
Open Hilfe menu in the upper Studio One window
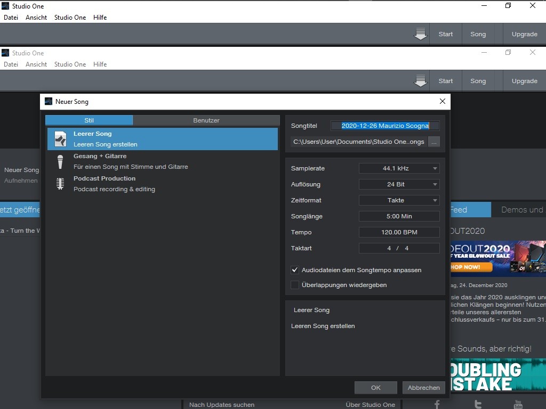[100, 18]
